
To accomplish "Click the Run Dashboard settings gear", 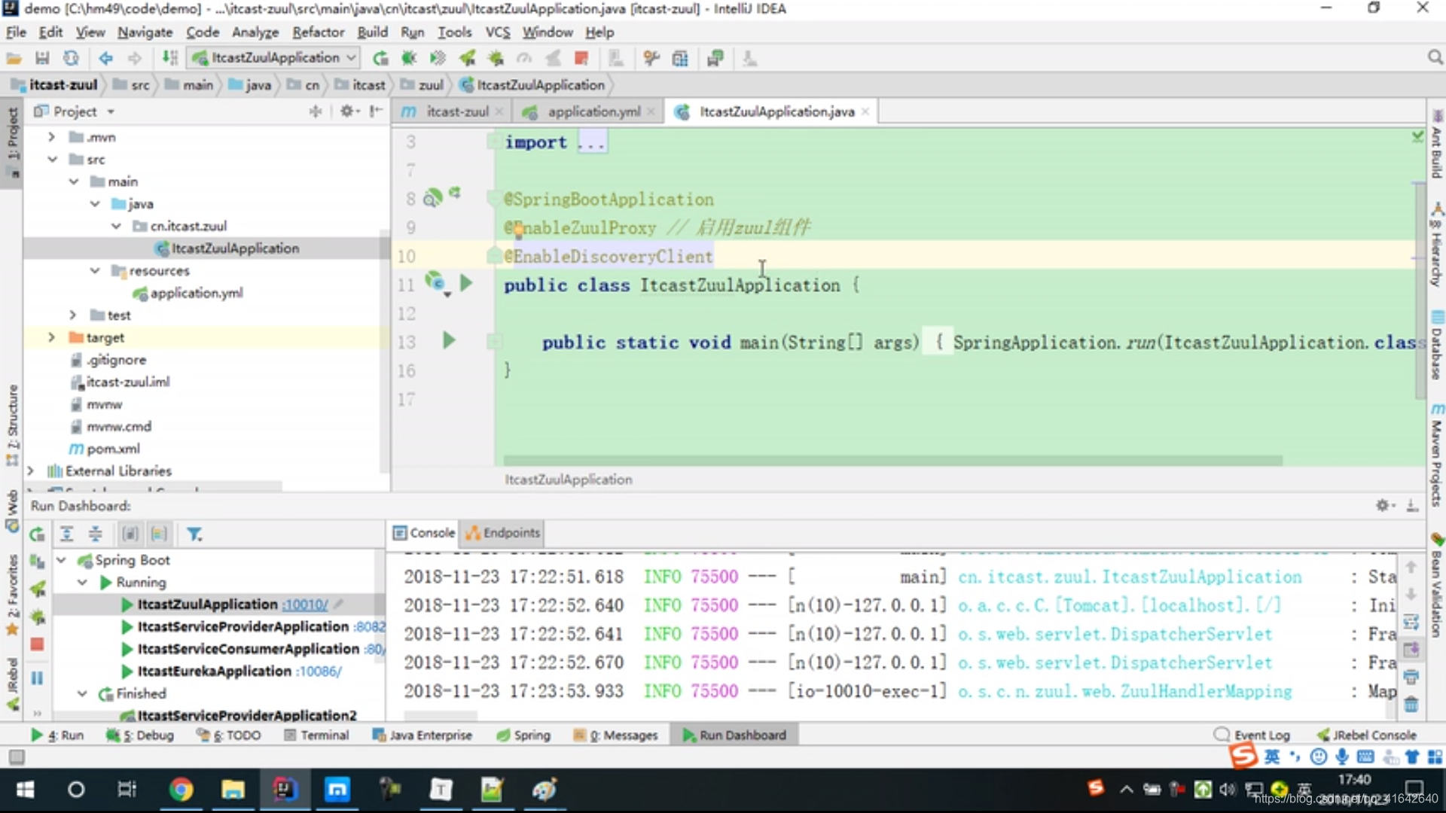I will (1383, 506).
